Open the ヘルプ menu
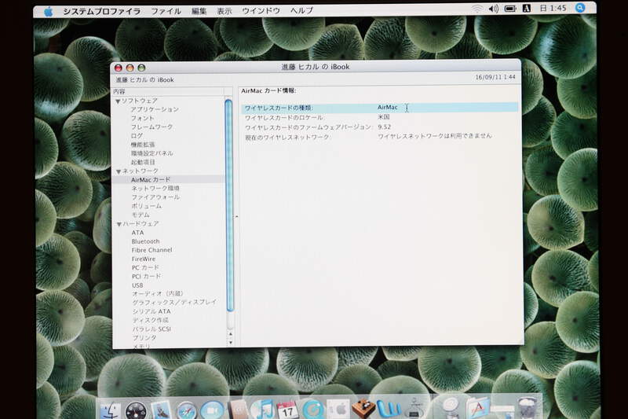Image resolution: width=628 pixels, height=419 pixels. point(301,10)
